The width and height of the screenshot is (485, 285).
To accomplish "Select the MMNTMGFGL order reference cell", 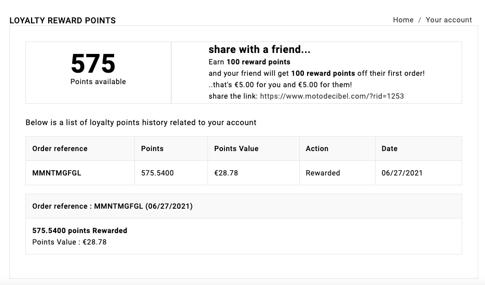I will tap(57, 173).
